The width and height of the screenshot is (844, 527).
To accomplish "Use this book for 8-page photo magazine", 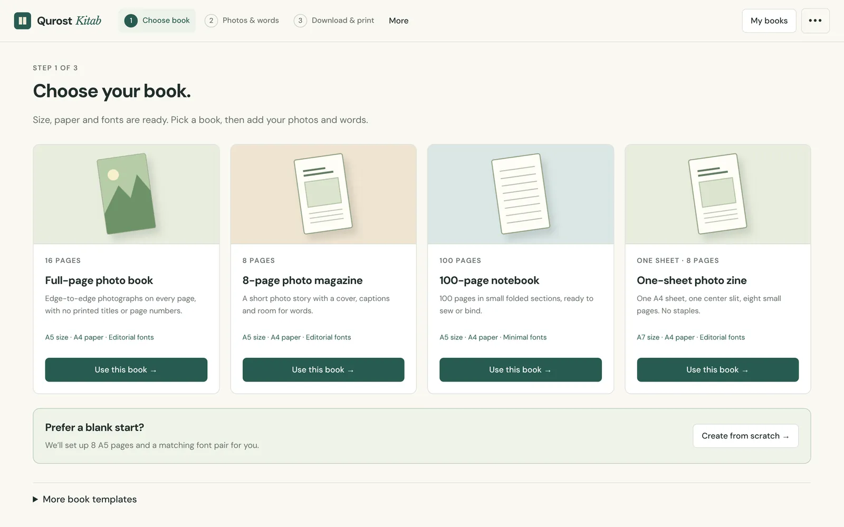I will point(323,369).
